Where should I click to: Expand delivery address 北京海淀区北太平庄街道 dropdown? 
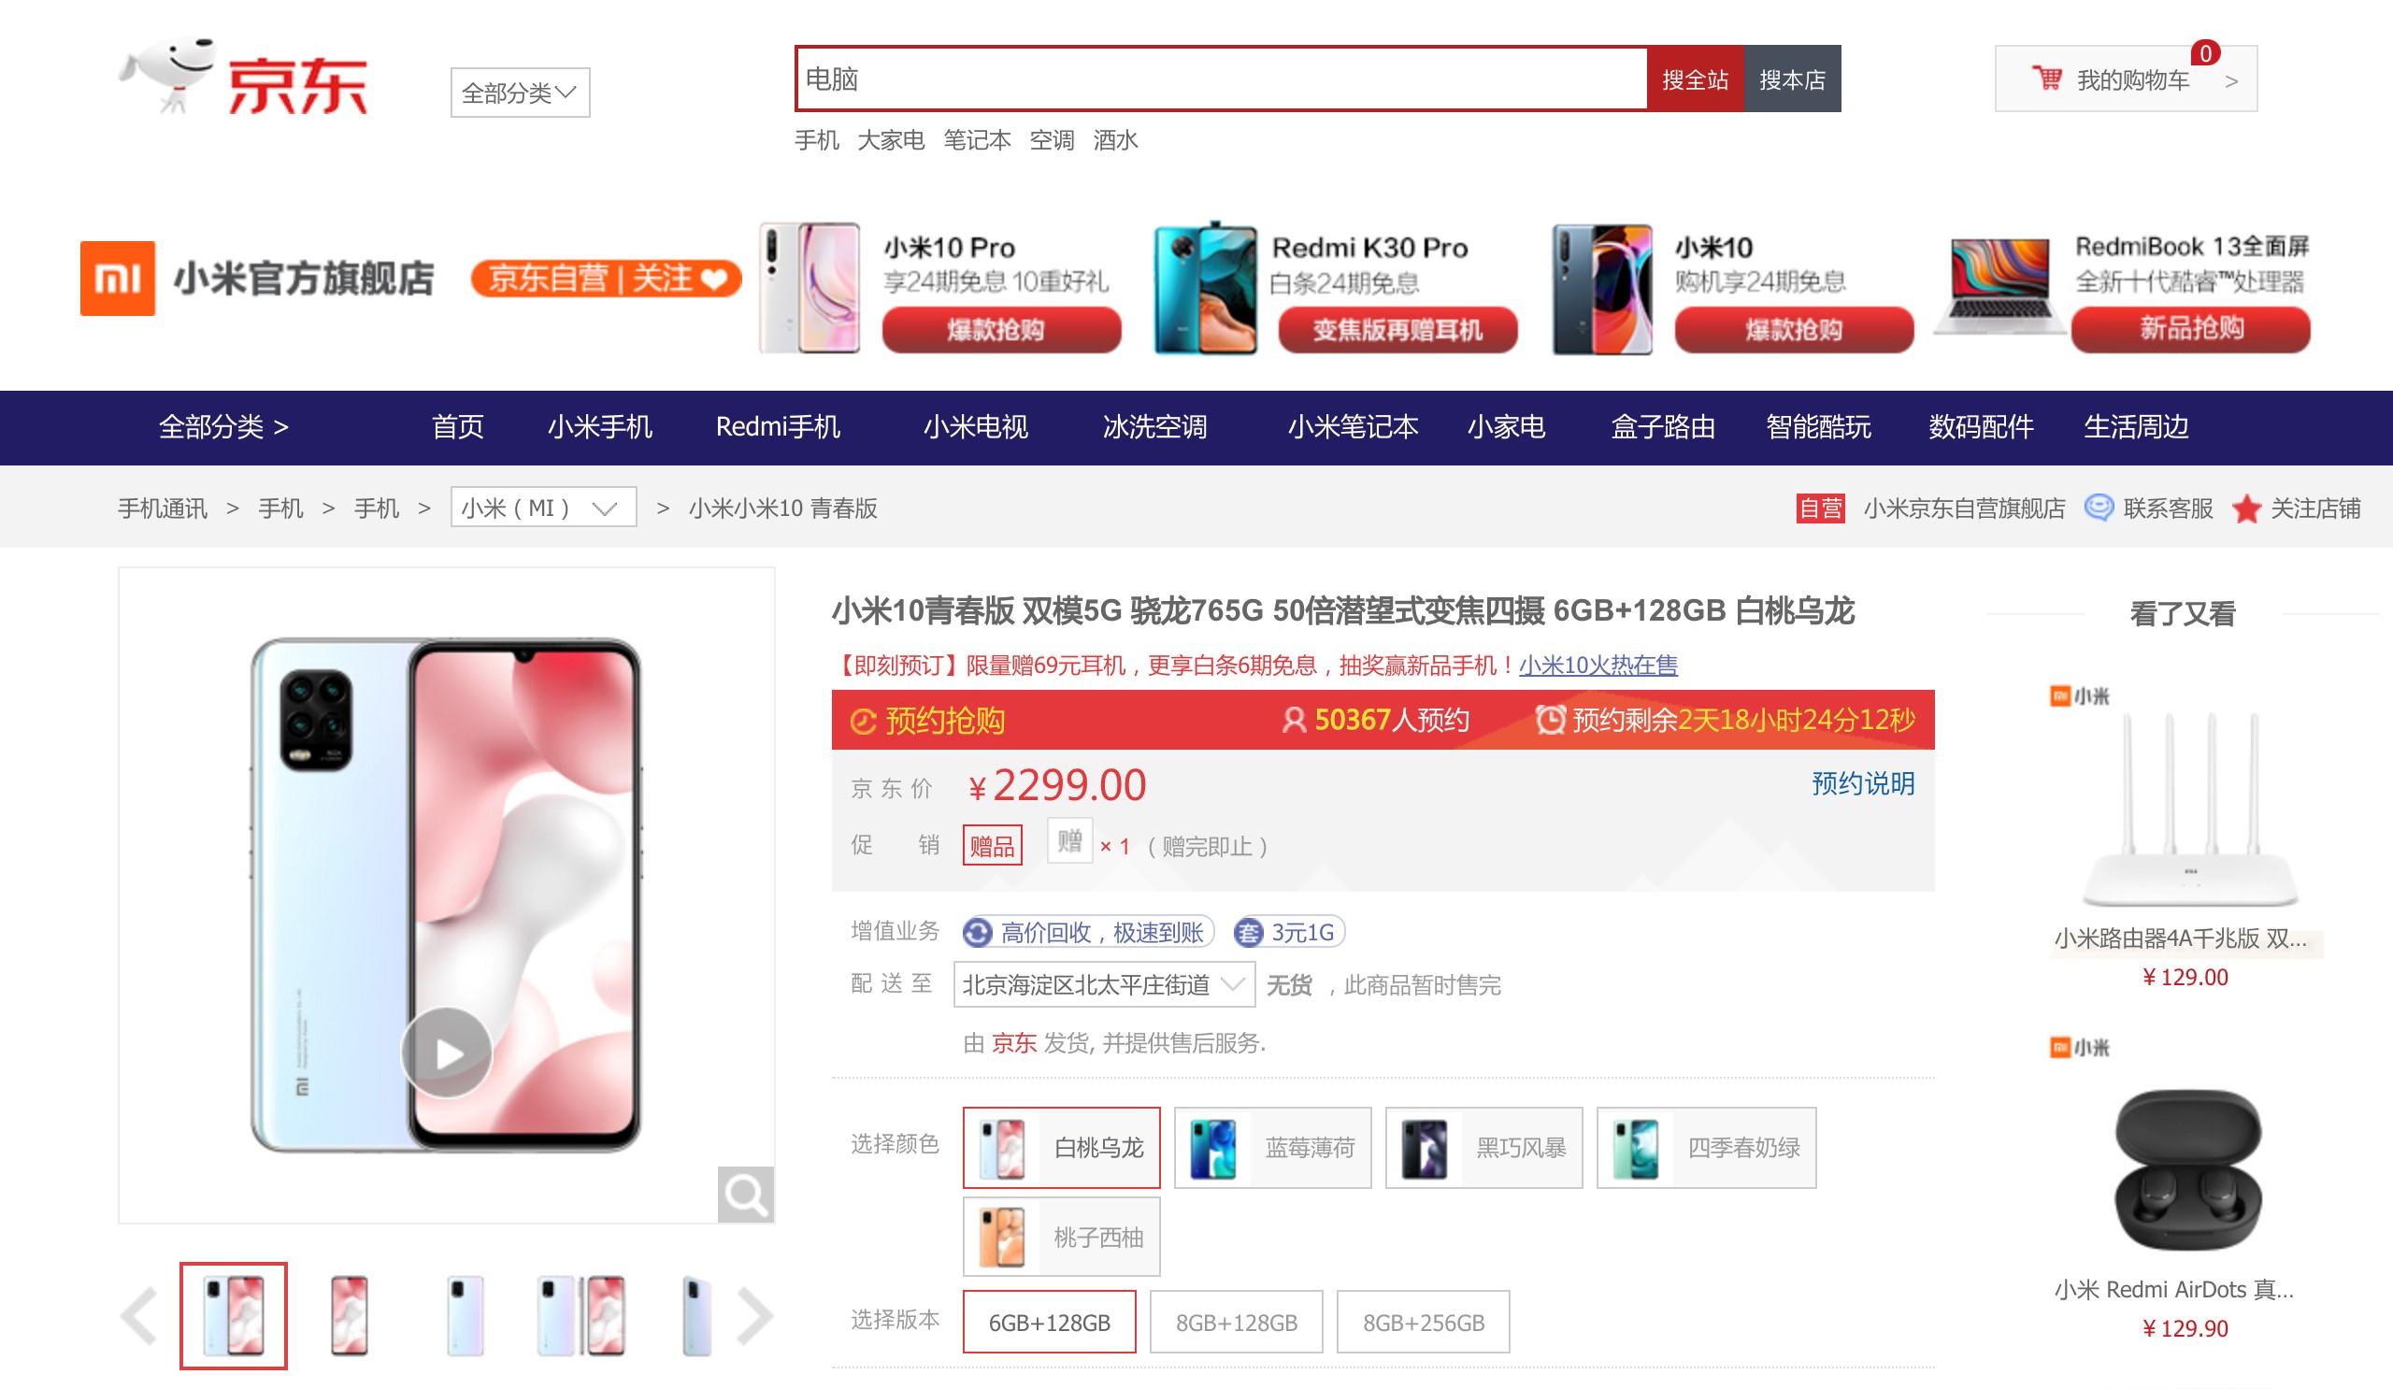coord(1104,984)
